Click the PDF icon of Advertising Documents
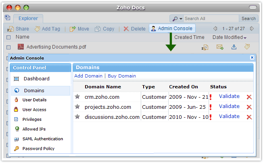 [21, 47]
